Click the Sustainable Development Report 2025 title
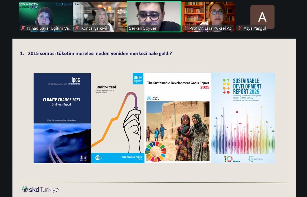Screen dimensions: 307x197 [x=246, y=86]
